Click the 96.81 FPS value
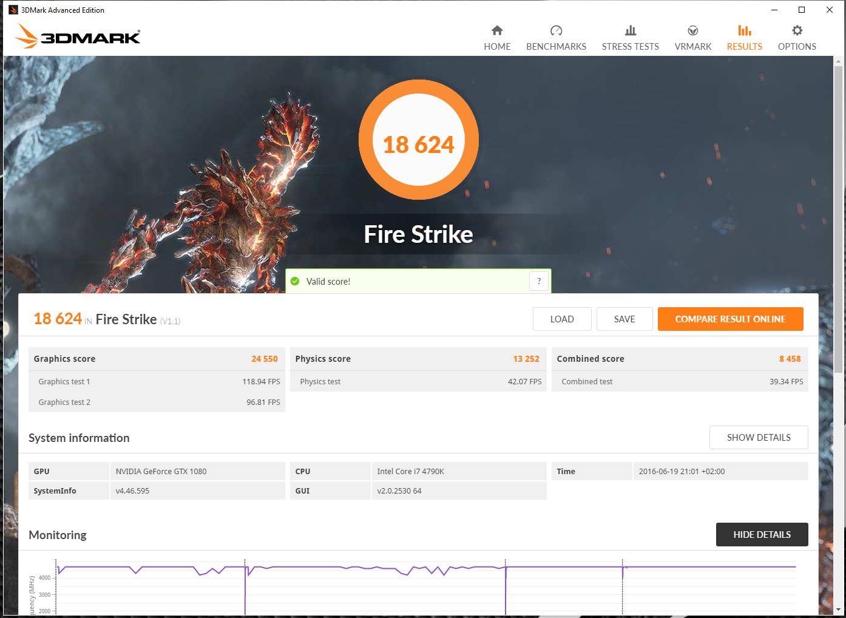846x618 pixels. tap(263, 402)
